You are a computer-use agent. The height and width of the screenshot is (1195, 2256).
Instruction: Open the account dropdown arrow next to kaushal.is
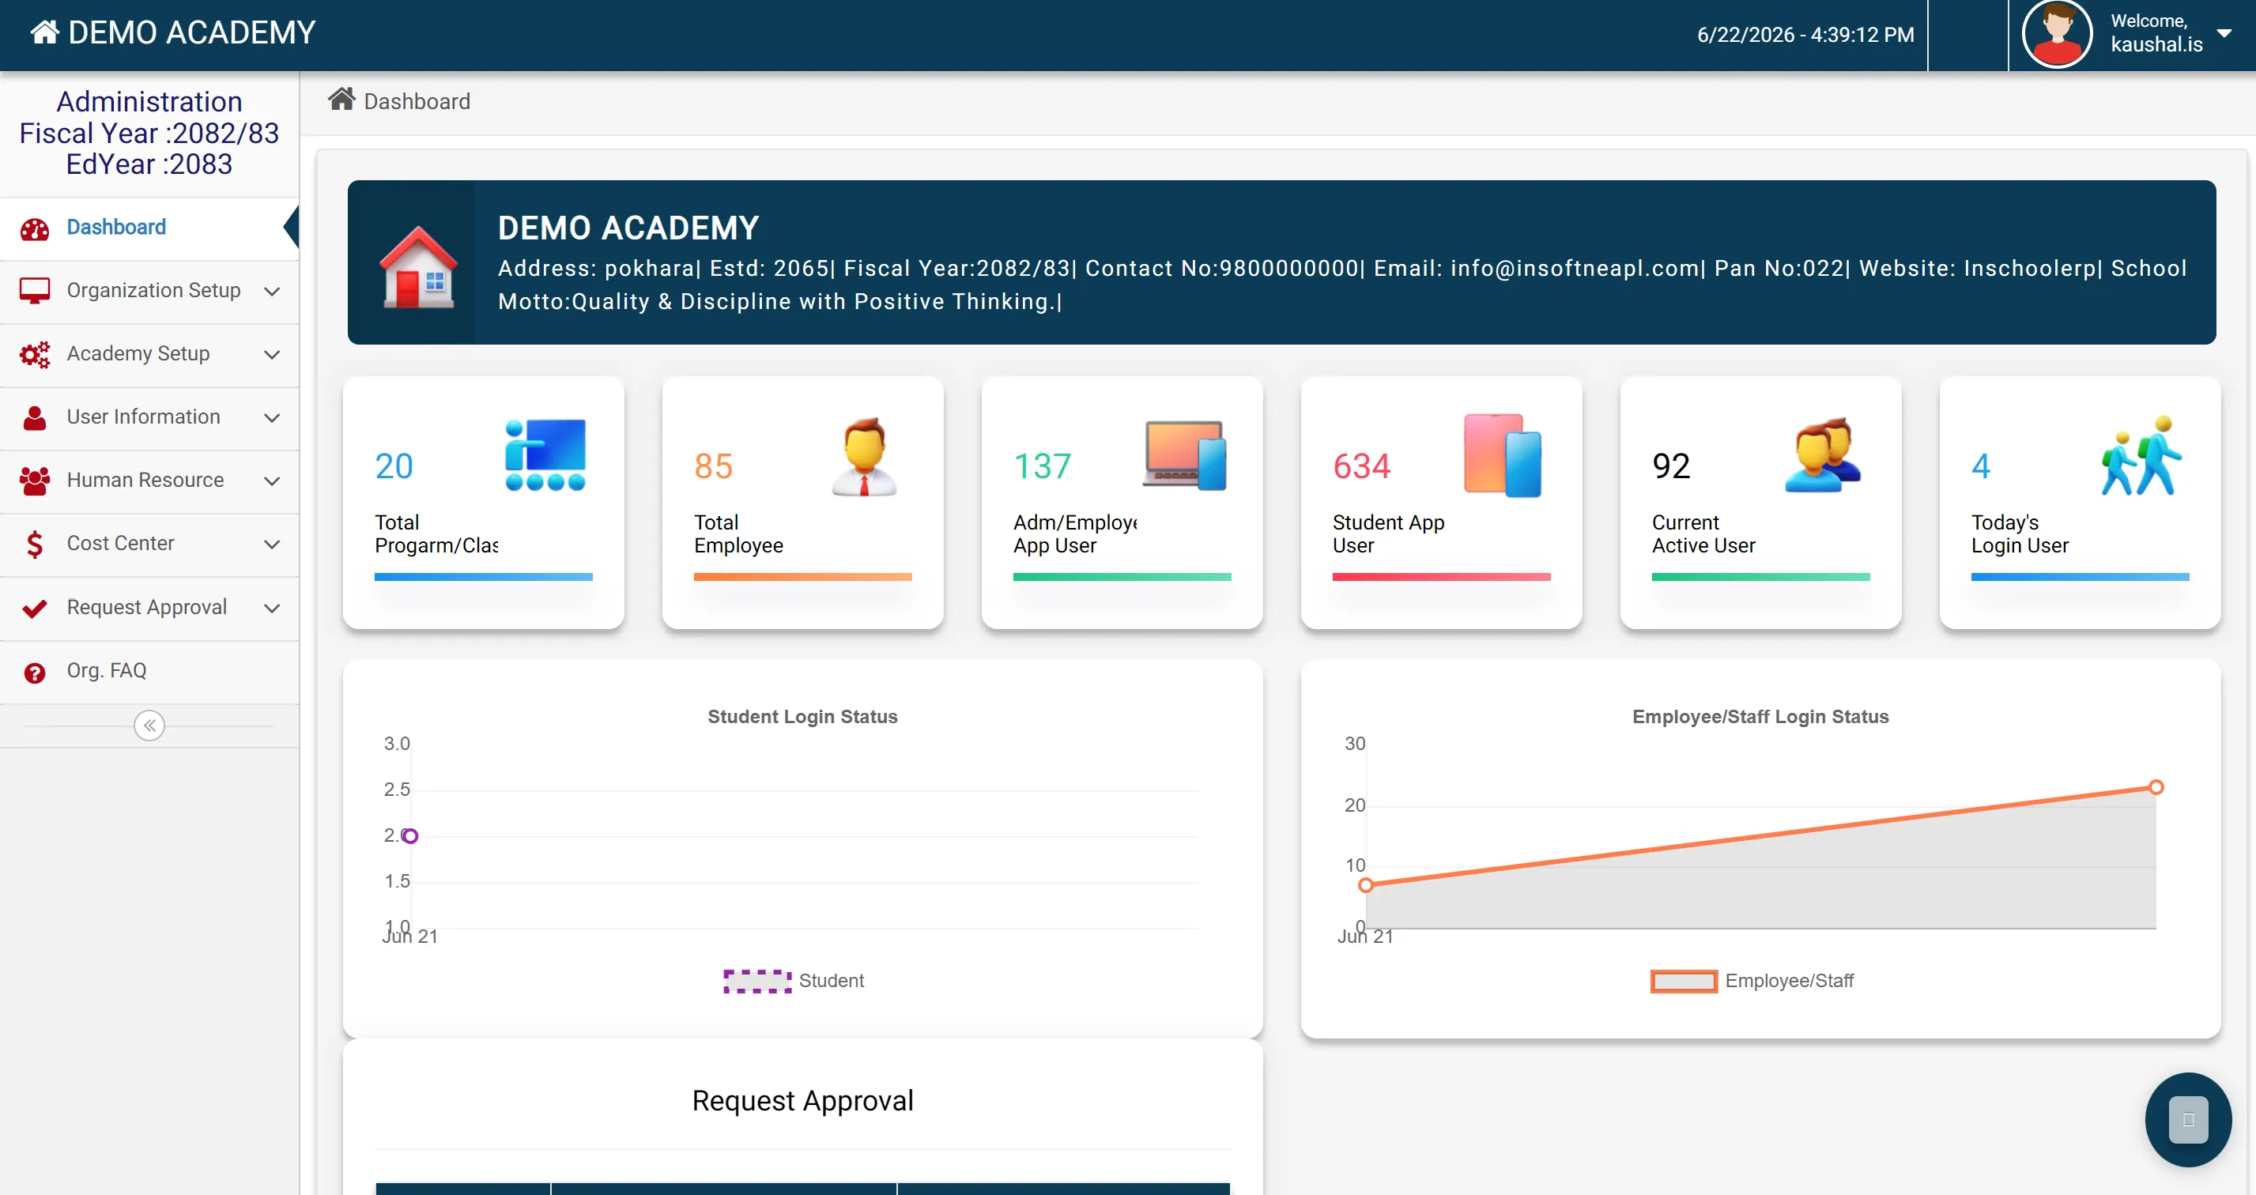pos(2224,33)
